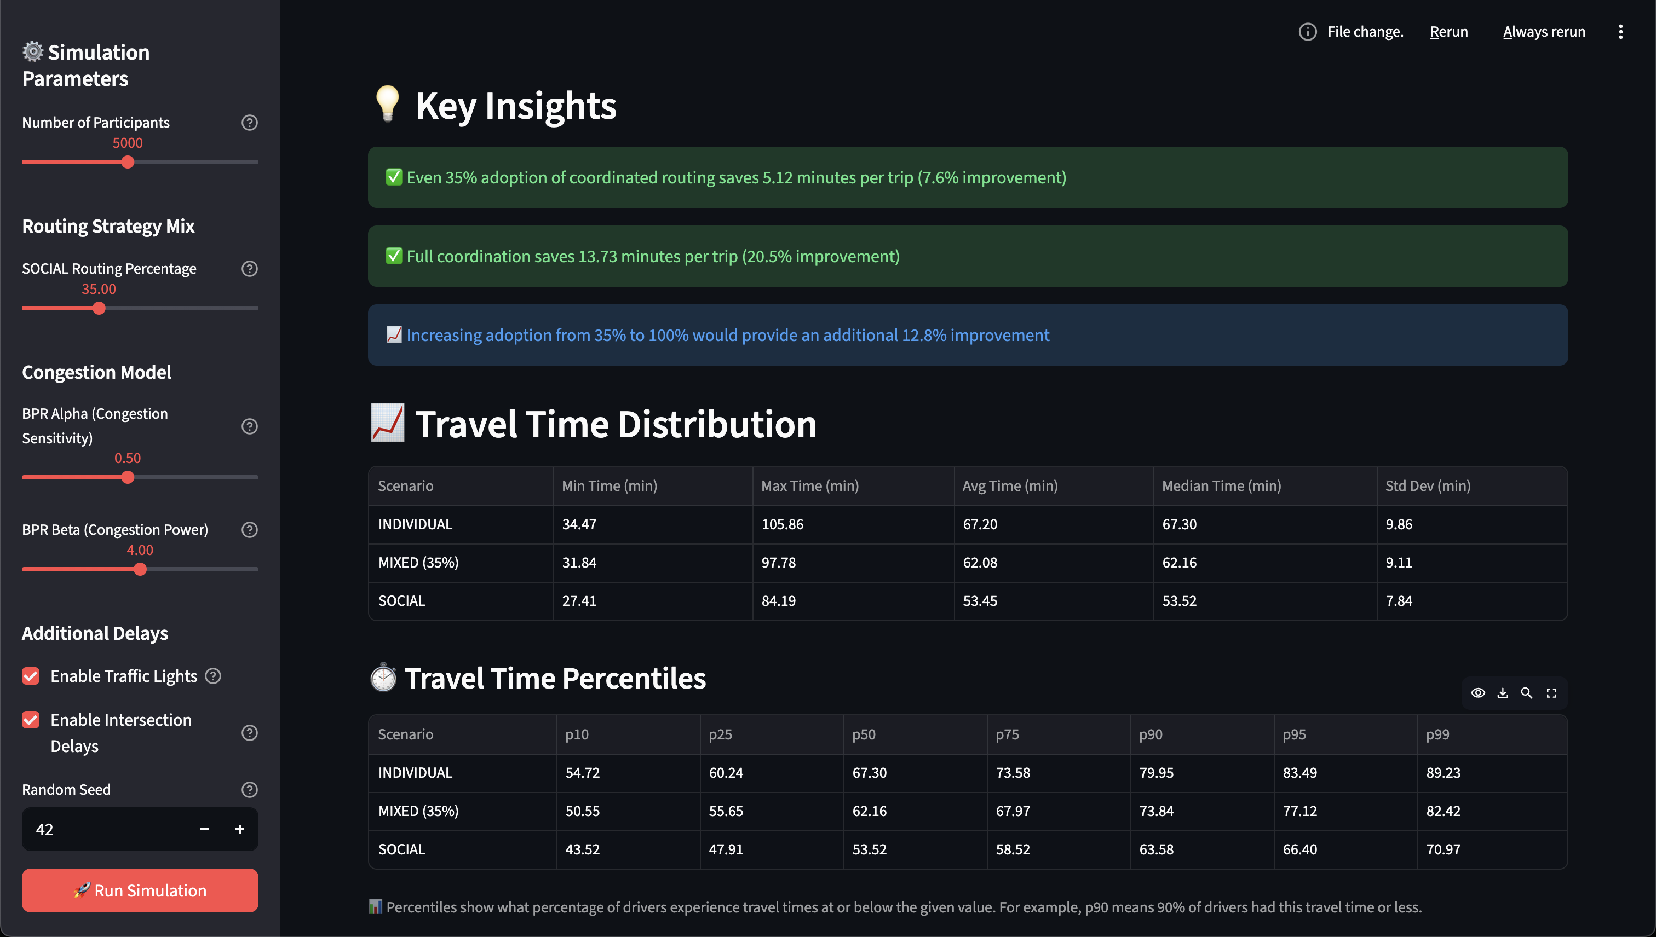Click the BPR Alpha help tooltip icon
Viewport: 1656px width, 937px height.
[x=249, y=426]
